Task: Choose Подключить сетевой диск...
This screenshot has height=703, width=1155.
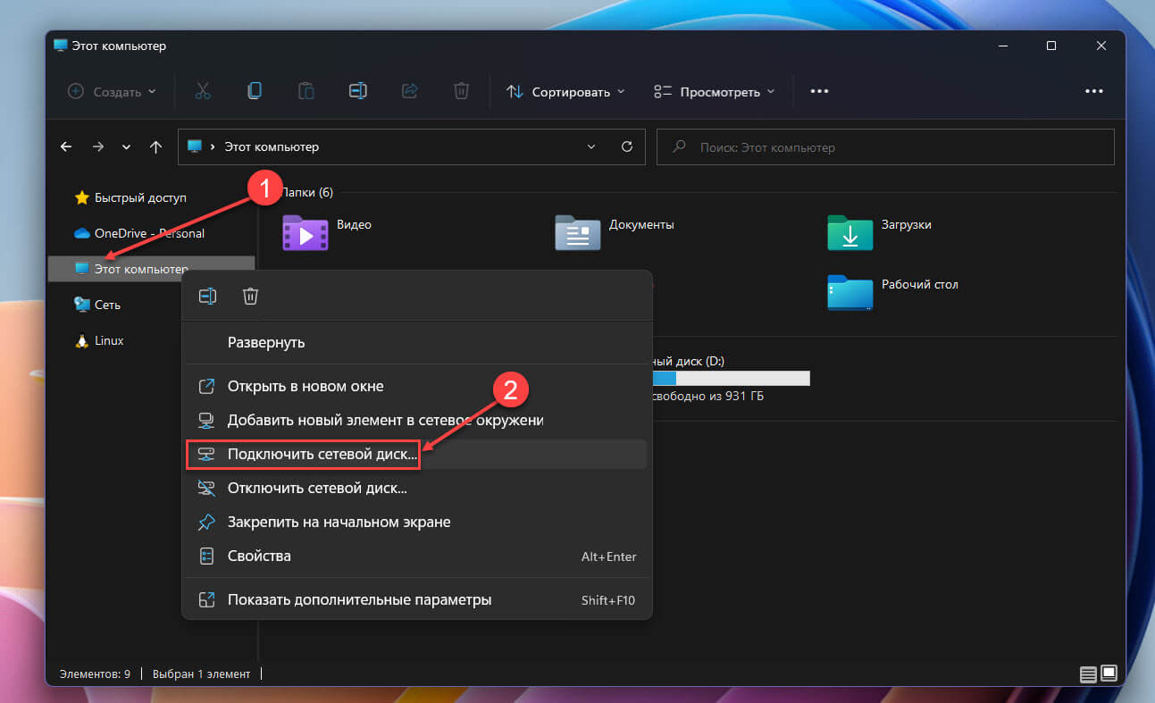Action: click(417, 454)
